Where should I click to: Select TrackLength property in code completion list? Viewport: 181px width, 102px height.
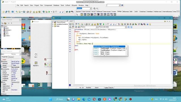coord(109,48)
